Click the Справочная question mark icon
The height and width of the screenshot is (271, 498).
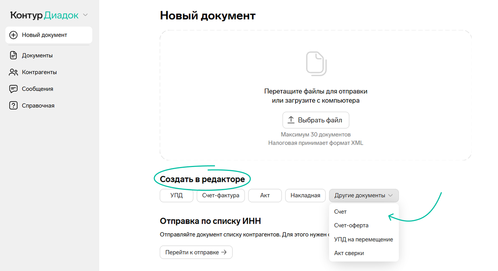pos(13,106)
